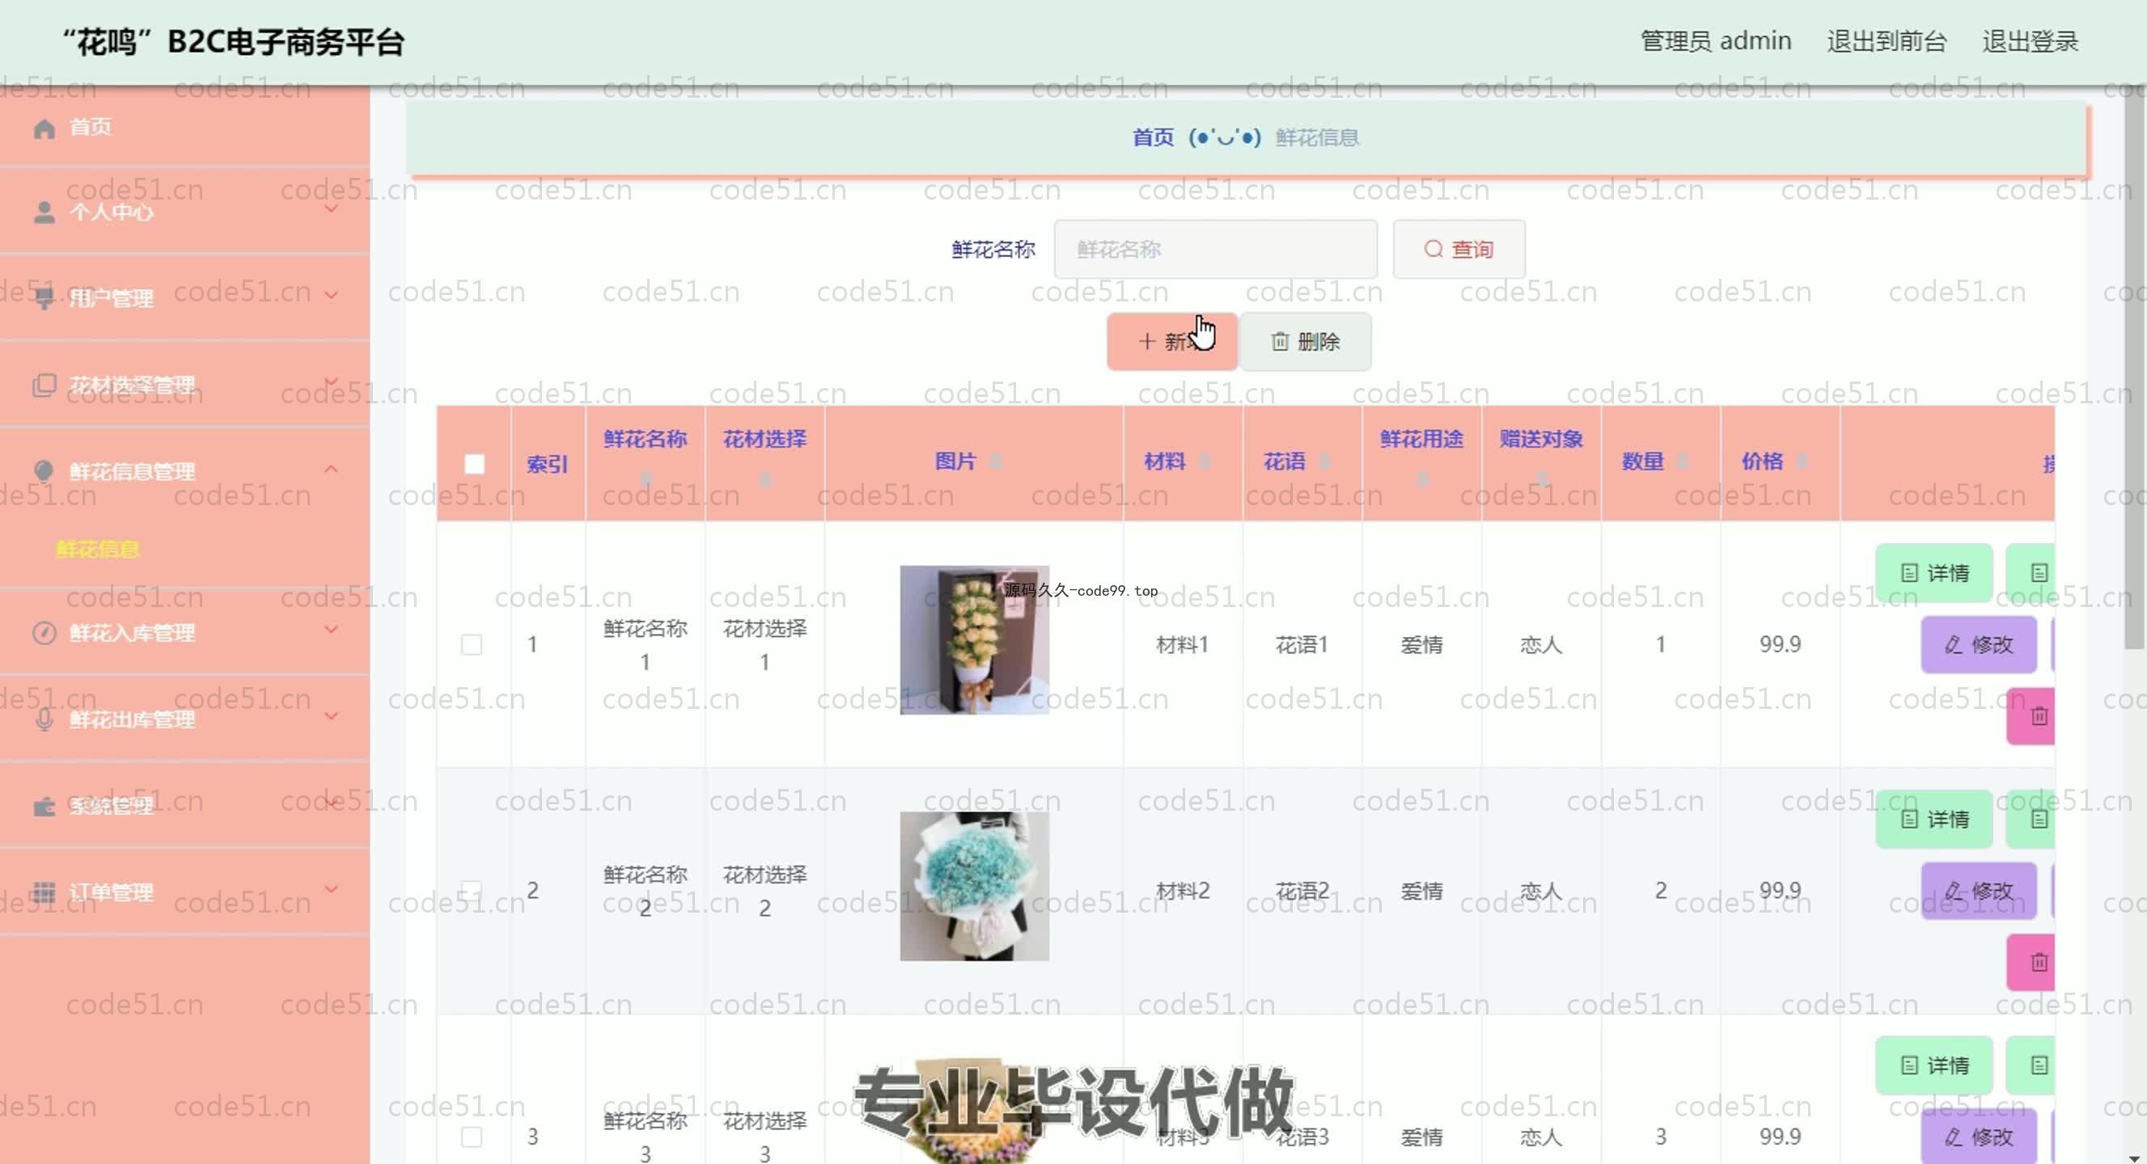Click 退出登录 in the header

click(2030, 40)
